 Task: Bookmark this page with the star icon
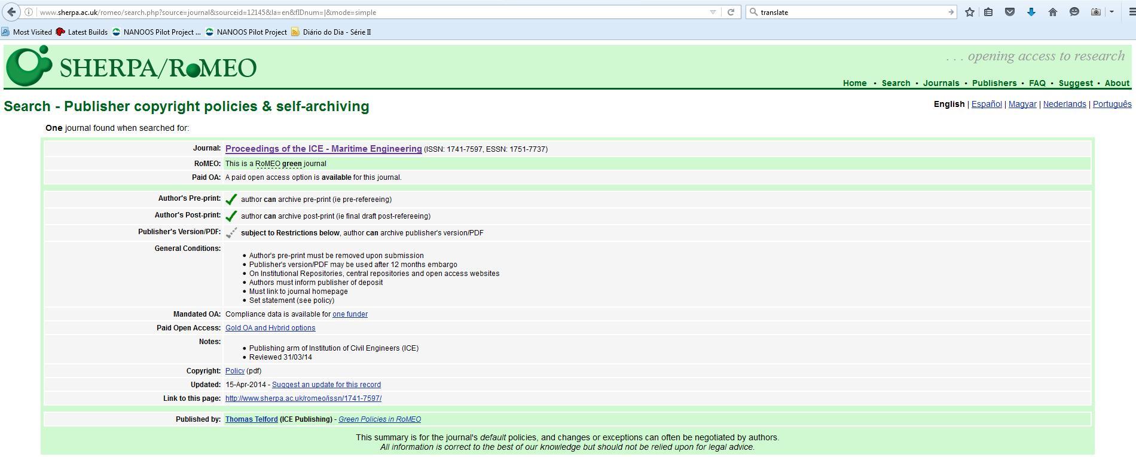pyautogui.click(x=969, y=12)
